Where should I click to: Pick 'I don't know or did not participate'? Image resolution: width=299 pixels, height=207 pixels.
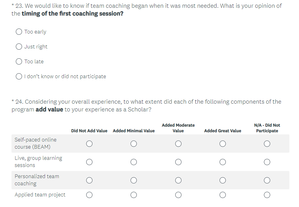click(19, 76)
